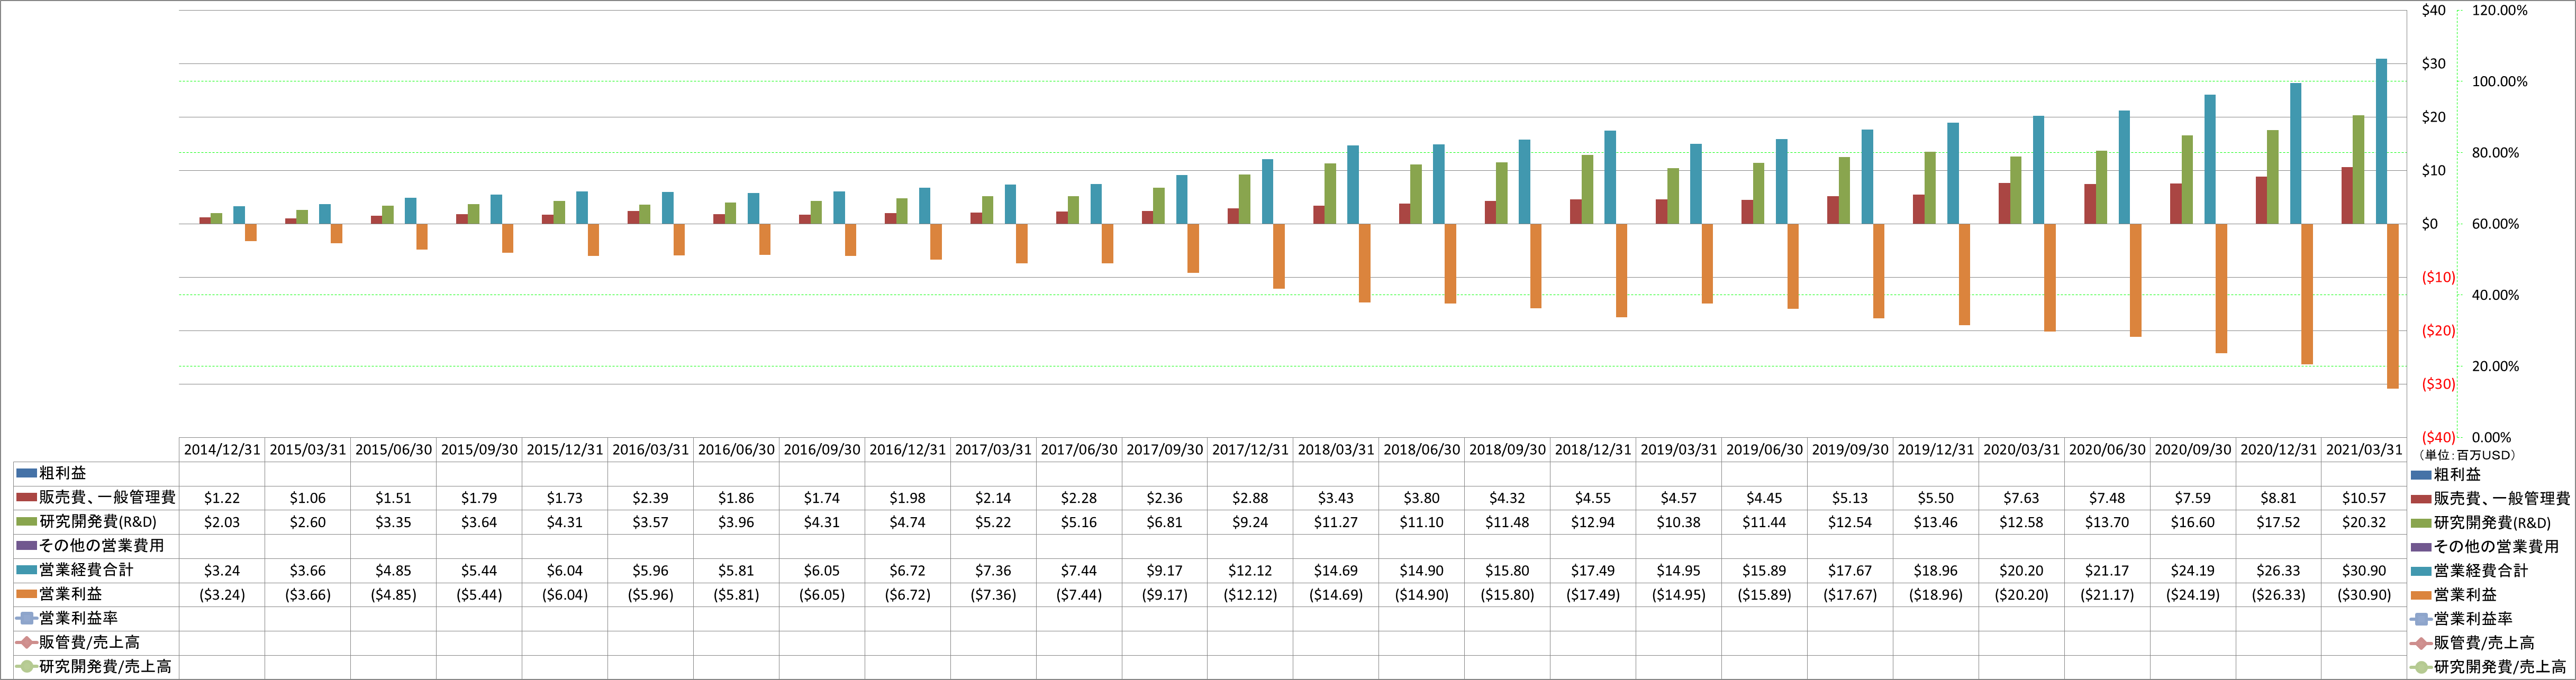Click the $11.27 cell in the R&D row
Viewport: 2576px width, 680px height.
[1336, 522]
